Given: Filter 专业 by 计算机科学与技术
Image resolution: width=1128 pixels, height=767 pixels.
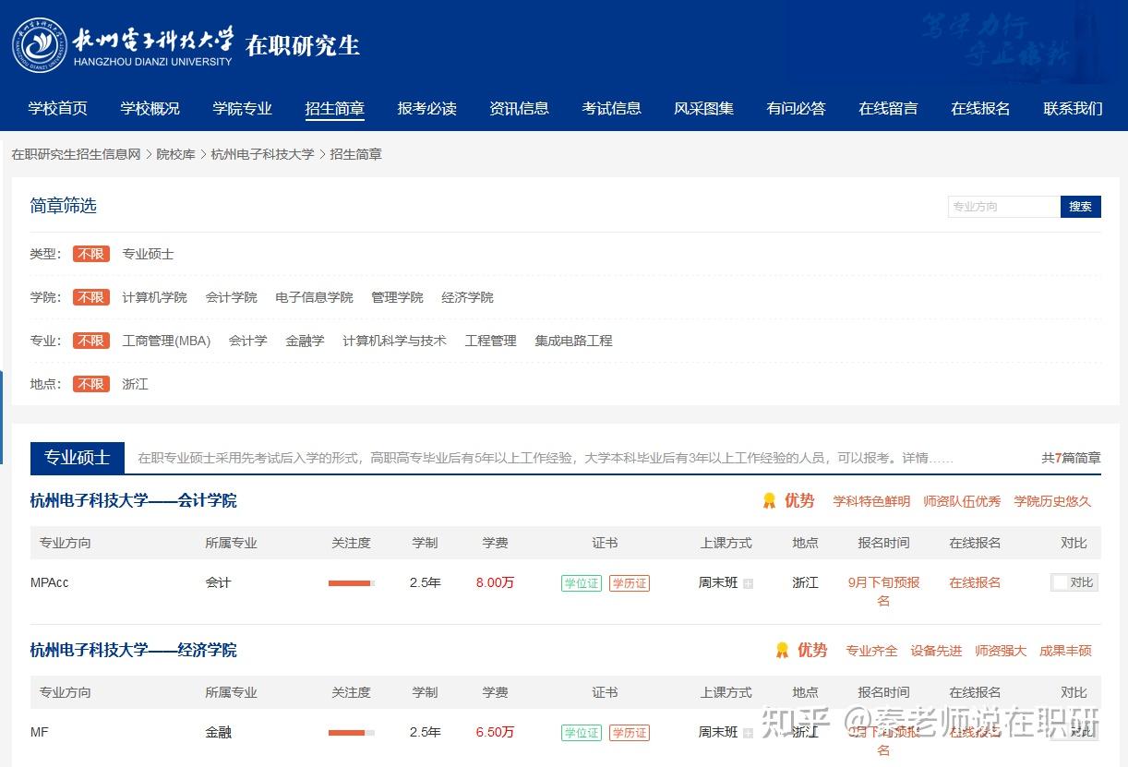Looking at the screenshot, I should click(395, 341).
